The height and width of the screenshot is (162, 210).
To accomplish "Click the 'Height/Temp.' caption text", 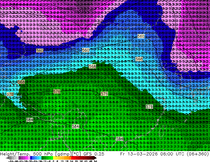I will (15, 154).
